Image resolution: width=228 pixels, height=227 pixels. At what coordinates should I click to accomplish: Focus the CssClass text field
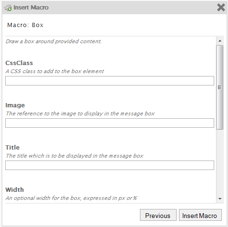(x=109, y=81)
